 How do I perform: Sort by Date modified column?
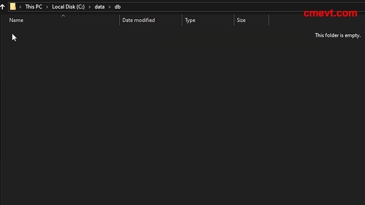(139, 20)
